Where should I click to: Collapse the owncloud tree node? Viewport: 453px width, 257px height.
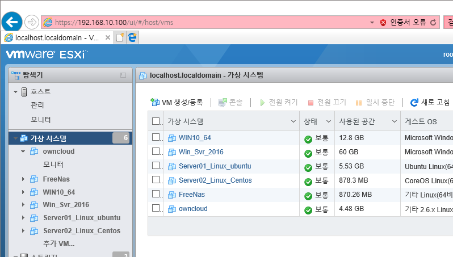pos(23,151)
